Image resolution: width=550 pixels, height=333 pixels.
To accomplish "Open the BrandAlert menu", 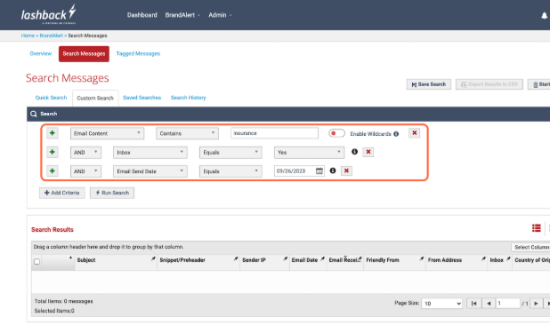I will pyautogui.click(x=182, y=15).
